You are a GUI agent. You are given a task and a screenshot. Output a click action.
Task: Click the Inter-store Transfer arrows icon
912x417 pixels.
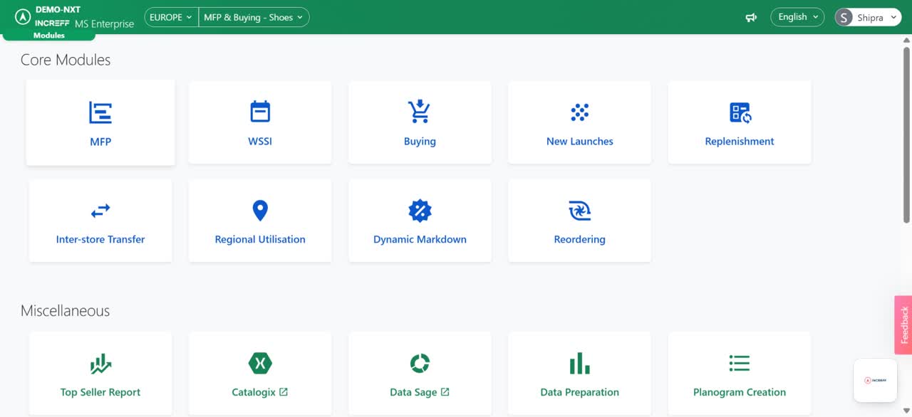pos(100,211)
